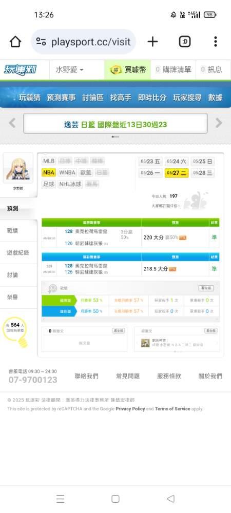Open browser three-dot menu
This screenshot has width=231, height=513.
coord(215,42)
